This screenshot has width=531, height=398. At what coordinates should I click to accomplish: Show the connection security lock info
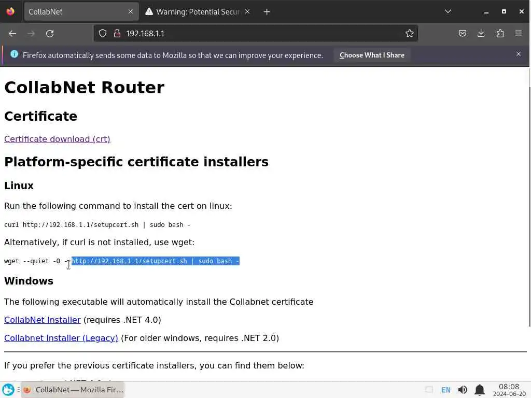coord(117,33)
